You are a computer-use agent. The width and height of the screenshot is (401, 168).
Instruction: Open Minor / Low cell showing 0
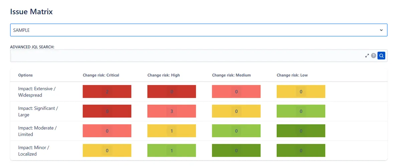tap(301, 151)
